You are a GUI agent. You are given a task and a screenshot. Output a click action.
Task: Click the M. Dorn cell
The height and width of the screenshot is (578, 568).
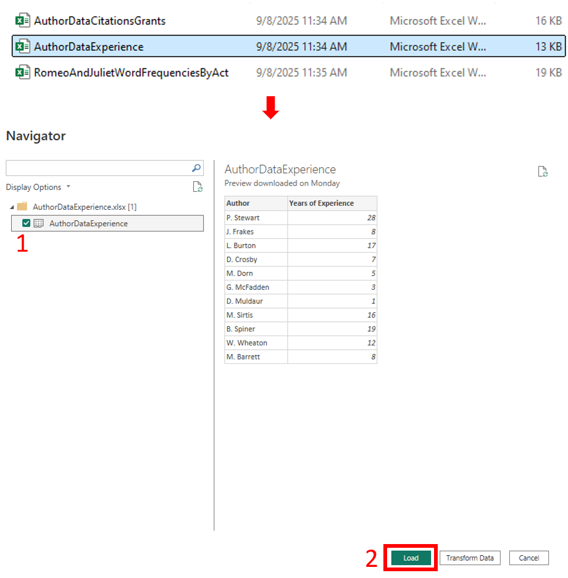pyautogui.click(x=256, y=273)
